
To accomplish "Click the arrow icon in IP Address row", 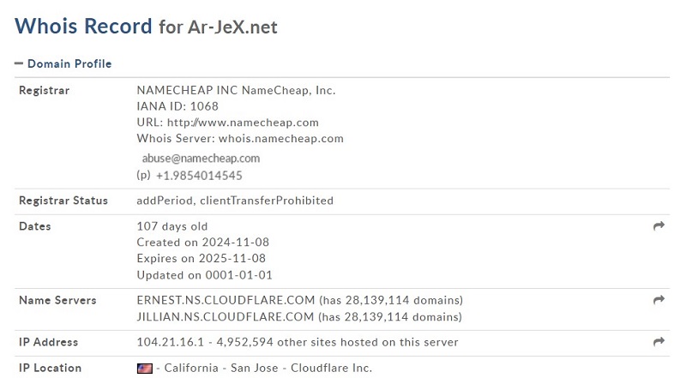I will coord(659,342).
